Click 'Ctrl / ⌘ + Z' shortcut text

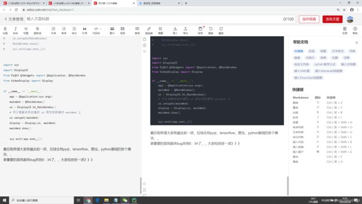(x=334, y=103)
